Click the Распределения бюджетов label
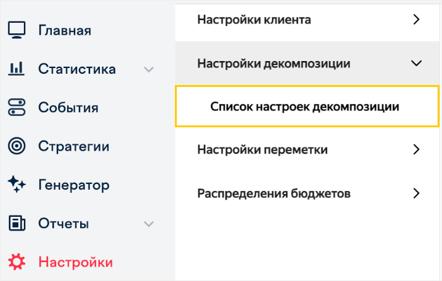The height and width of the screenshot is (281, 442). (274, 193)
